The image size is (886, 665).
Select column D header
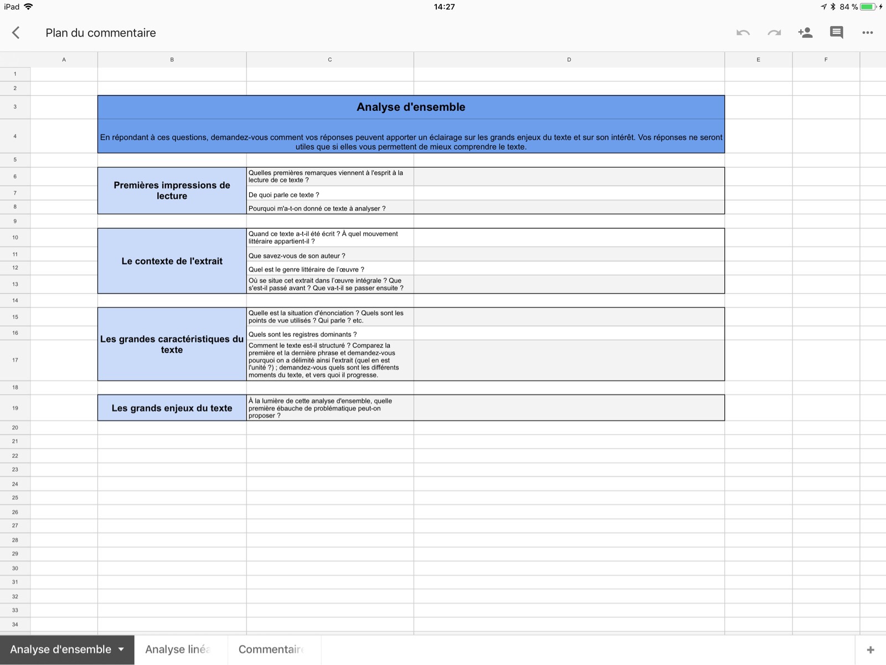[x=569, y=59]
